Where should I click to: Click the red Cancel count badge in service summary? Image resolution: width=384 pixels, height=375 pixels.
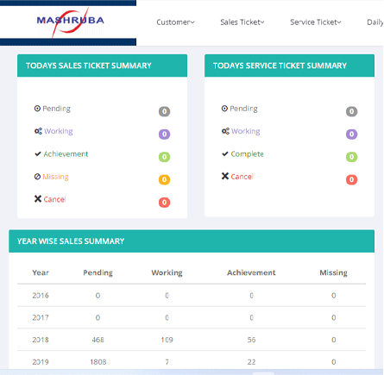(x=351, y=179)
